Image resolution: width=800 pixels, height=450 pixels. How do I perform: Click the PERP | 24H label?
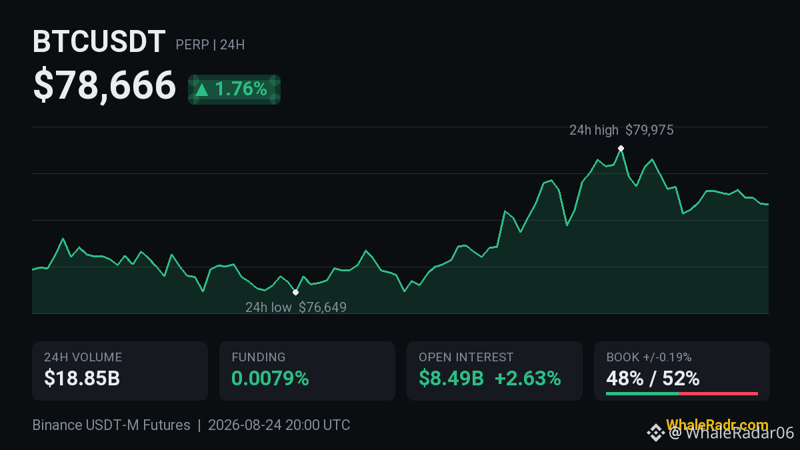pos(210,45)
